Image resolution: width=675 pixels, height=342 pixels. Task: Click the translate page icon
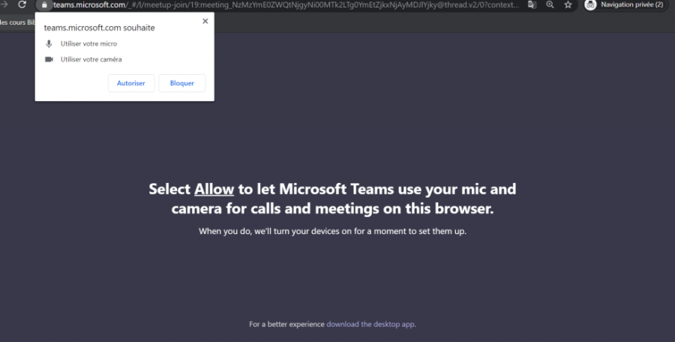pyautogui.click(x=532, y=4)
